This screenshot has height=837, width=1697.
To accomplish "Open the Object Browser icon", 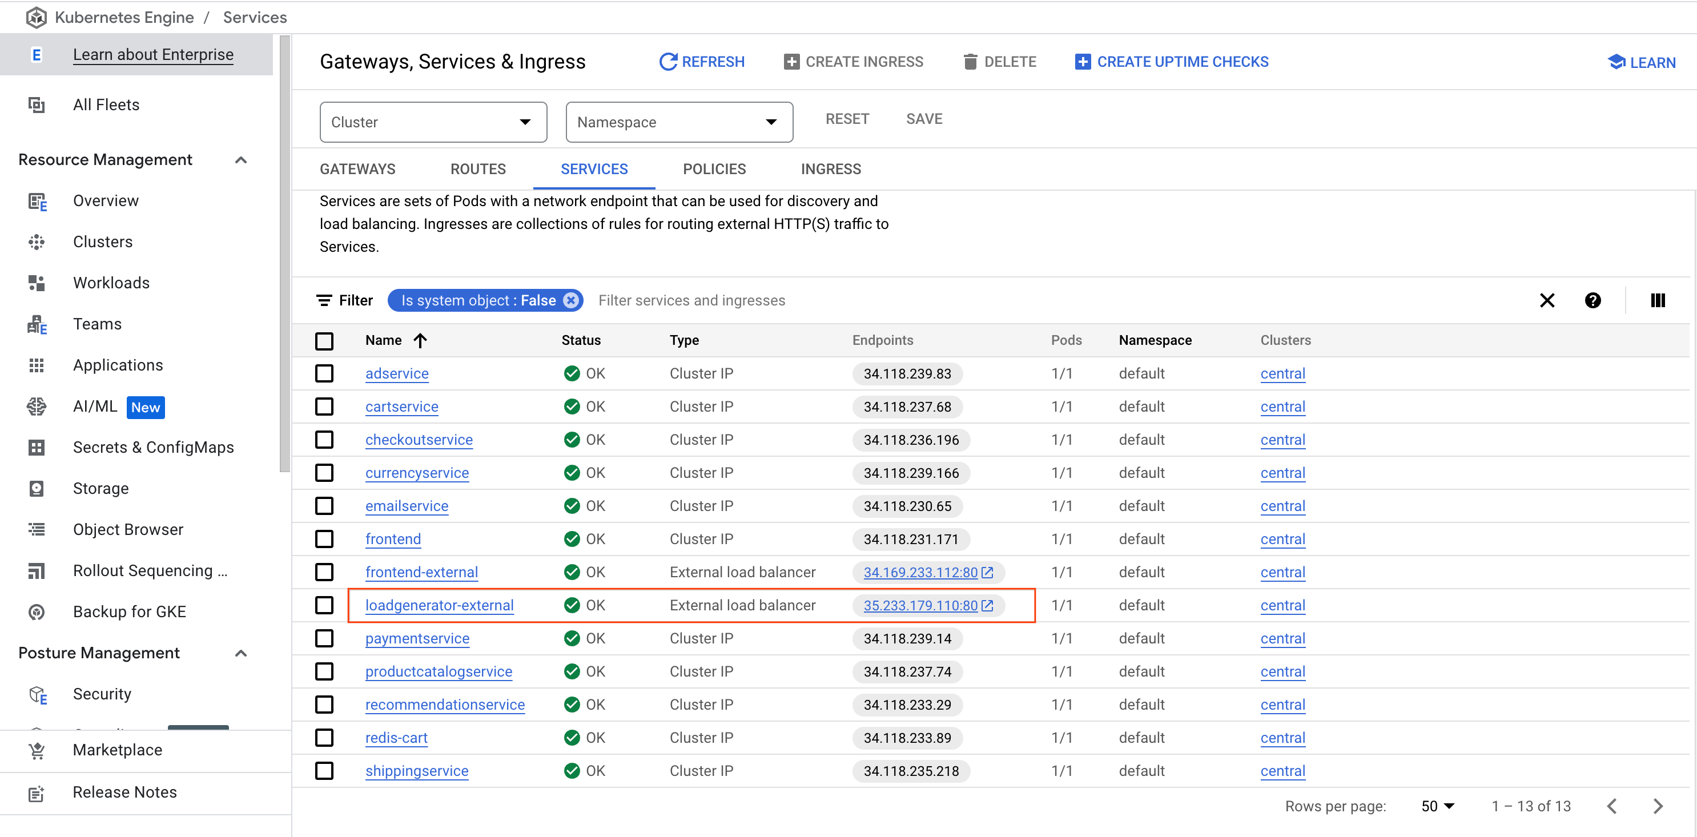I will click(x=37, y=529).
